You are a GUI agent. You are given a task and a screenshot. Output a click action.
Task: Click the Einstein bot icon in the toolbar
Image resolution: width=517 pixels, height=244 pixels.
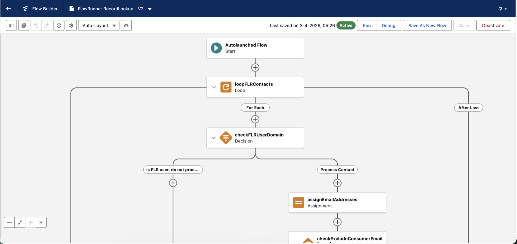point(126,26)
